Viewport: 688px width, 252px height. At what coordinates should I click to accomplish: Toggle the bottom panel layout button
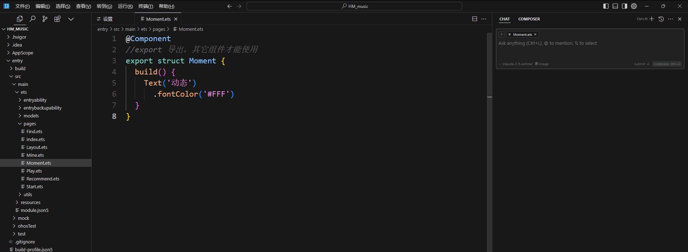[x=615, y=6]
